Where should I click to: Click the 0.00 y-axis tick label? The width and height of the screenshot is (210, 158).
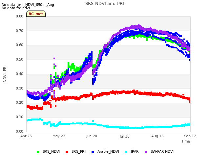pyautogui.click(x=20, y=131)
